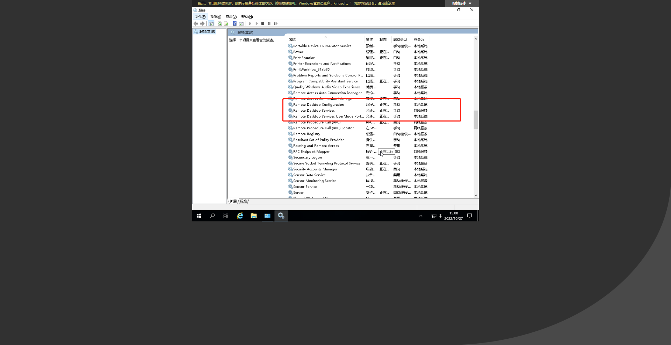
Task: Open taskbar search magnifier
Action: 212,216
